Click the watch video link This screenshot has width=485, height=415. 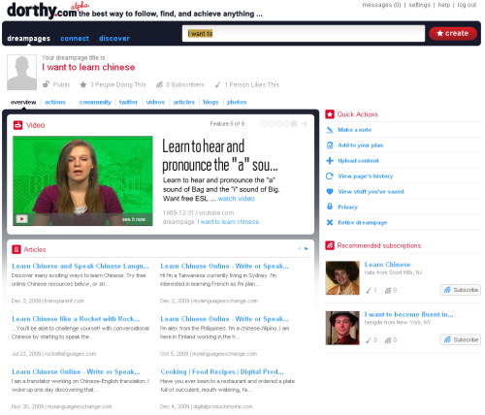(236, 199)
